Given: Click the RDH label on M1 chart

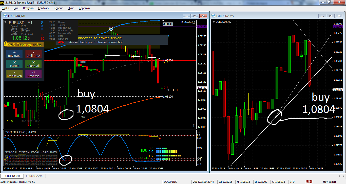Looking at the screenshot, I should (x=83, y=62).
